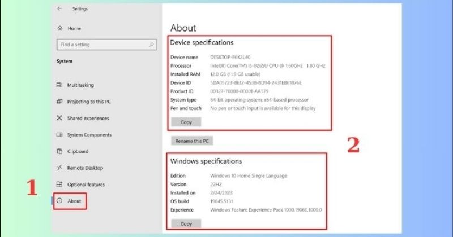Click the Version value 22H2
The width and height of the screenshot is (453, 237).
(216, 185)
